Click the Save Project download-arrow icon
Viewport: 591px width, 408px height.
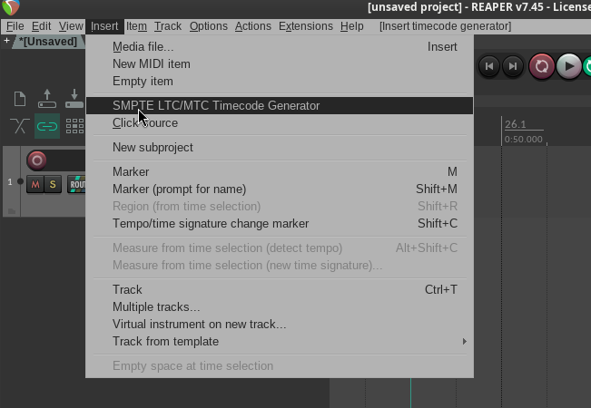[x=74, y=100]
